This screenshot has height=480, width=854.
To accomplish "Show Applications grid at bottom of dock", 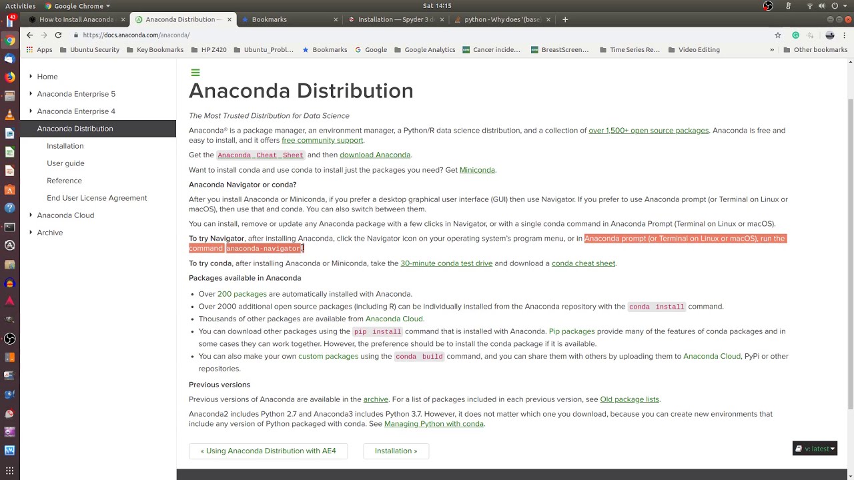I will pos(9,471).
